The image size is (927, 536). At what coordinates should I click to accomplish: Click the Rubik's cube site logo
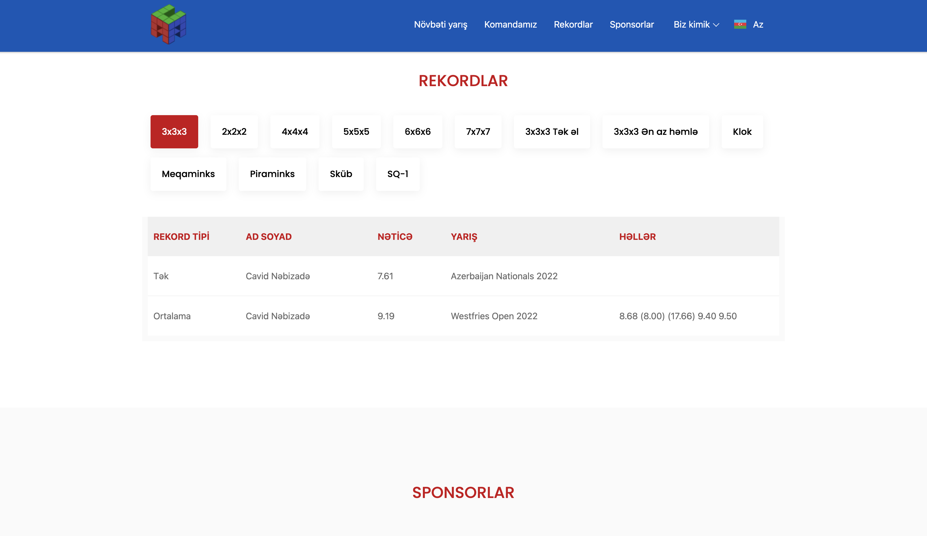coord(169,24)
